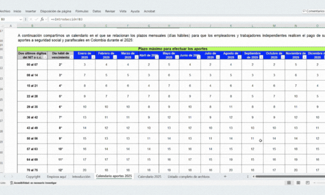325x195 pixels.
Task: Open the Archivo menu
Action: (x=5, y=11)
